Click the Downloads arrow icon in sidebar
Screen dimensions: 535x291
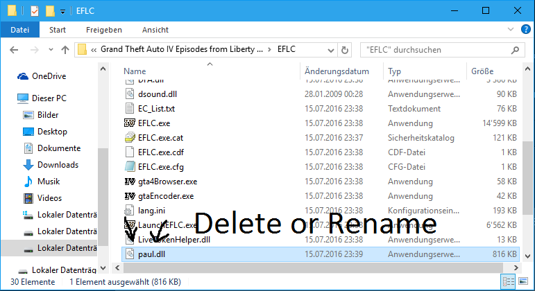28,165
